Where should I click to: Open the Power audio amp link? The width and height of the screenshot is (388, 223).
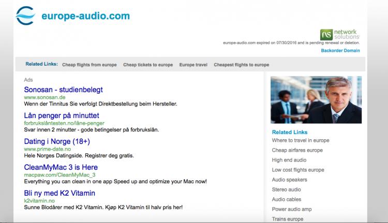click(x=292, y=210)
